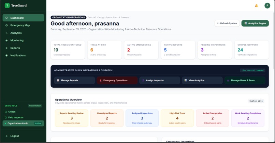Click the Manage Reports clipboard icon
The image size is (275, 143).
point(58,80)
